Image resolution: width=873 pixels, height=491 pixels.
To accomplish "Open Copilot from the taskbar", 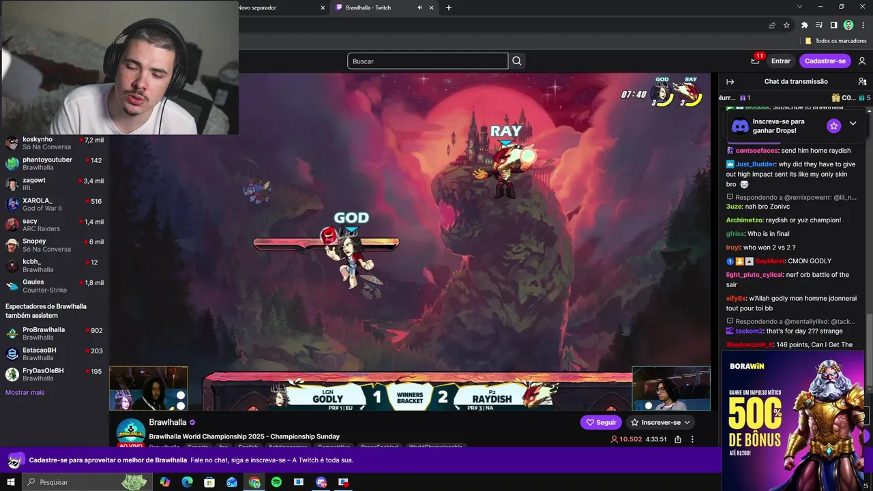I will 164,482.
